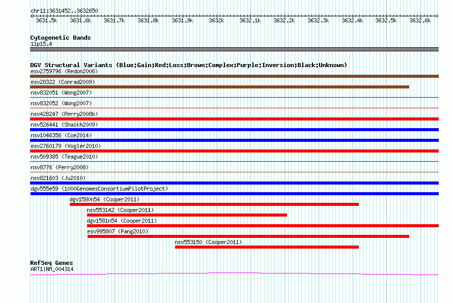Select the red esv2760179 loss bar
This screenshot has height=303, width=453.
[234, 151]
